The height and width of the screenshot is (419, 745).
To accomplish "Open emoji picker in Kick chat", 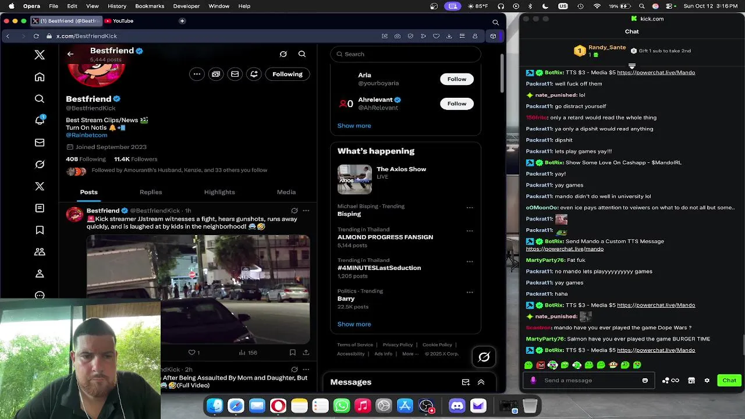I will (x=645, y=381).
